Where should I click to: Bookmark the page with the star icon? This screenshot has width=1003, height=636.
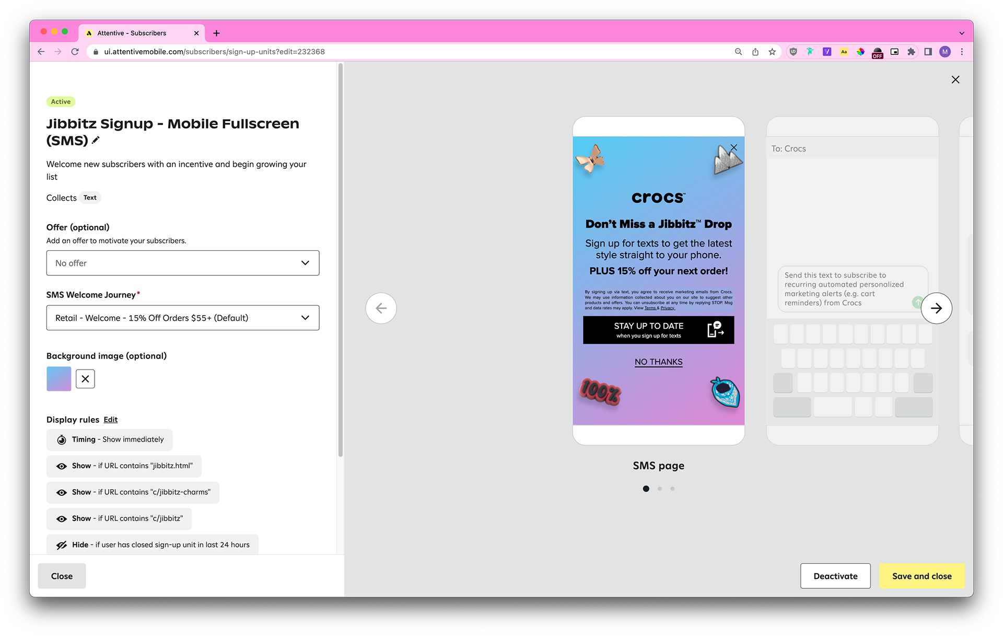click(x=772, y=52)
